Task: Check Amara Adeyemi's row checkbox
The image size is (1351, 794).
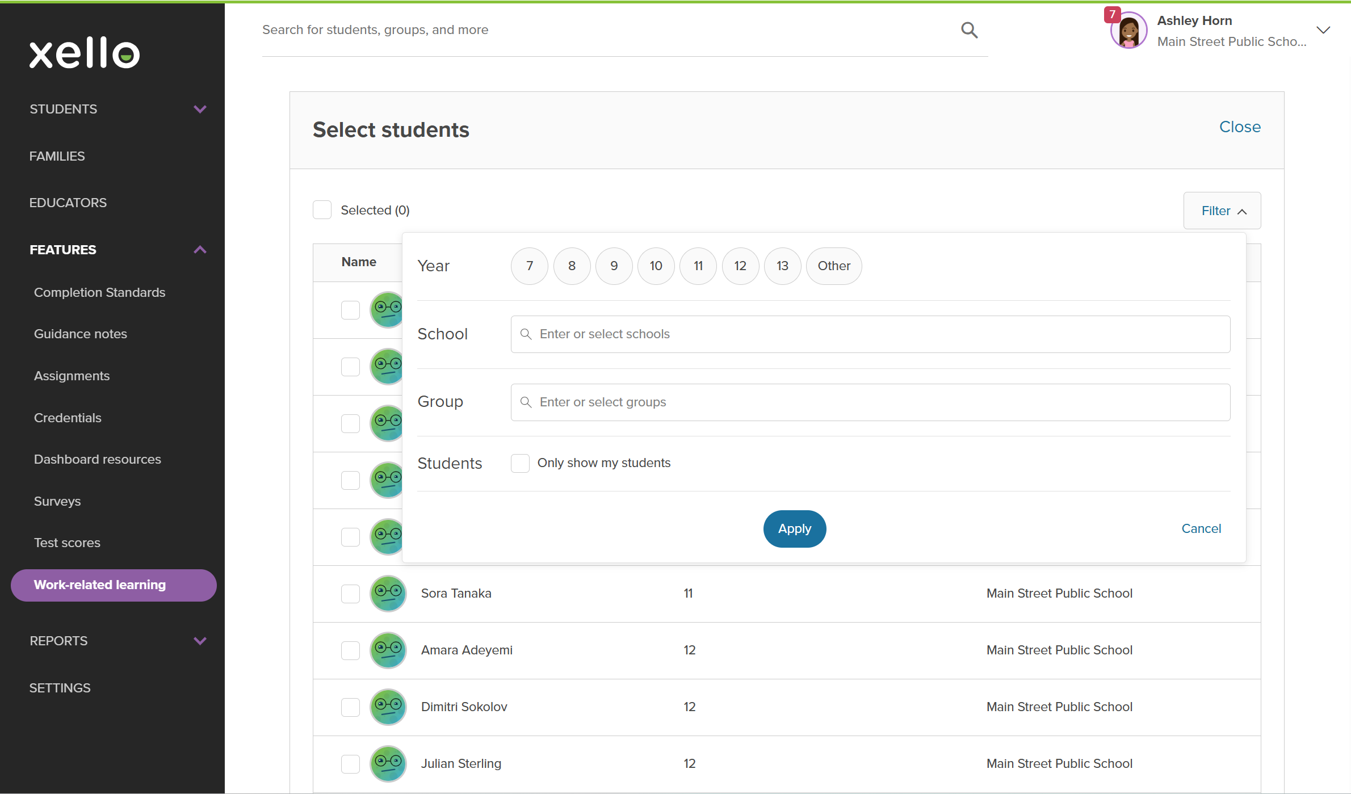Action: 350,650
